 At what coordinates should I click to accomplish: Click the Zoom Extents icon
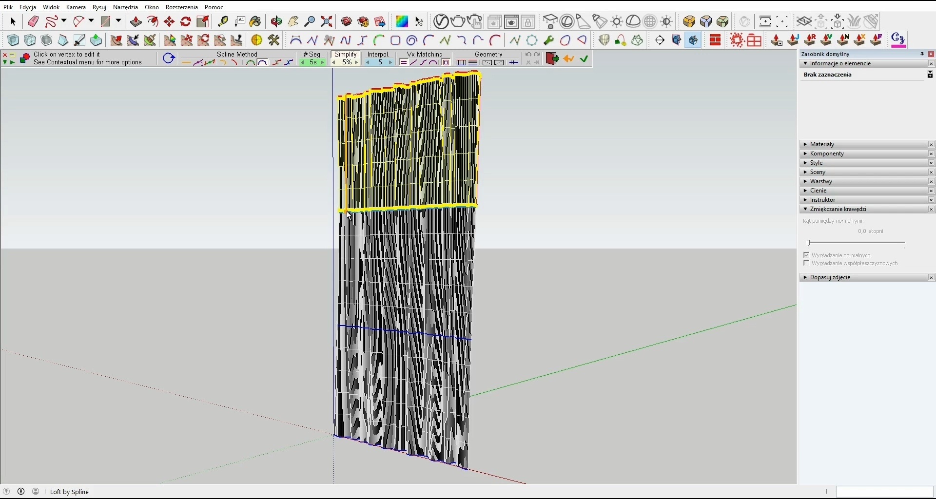pos(327,21)
